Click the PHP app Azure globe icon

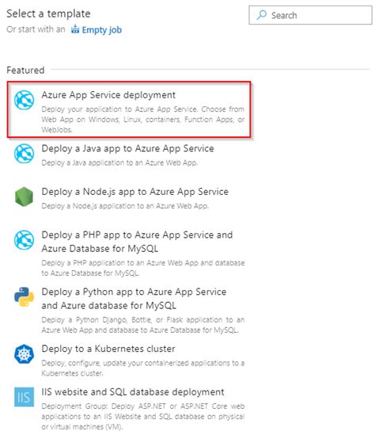pyautogui.click(x=24, y=240)
